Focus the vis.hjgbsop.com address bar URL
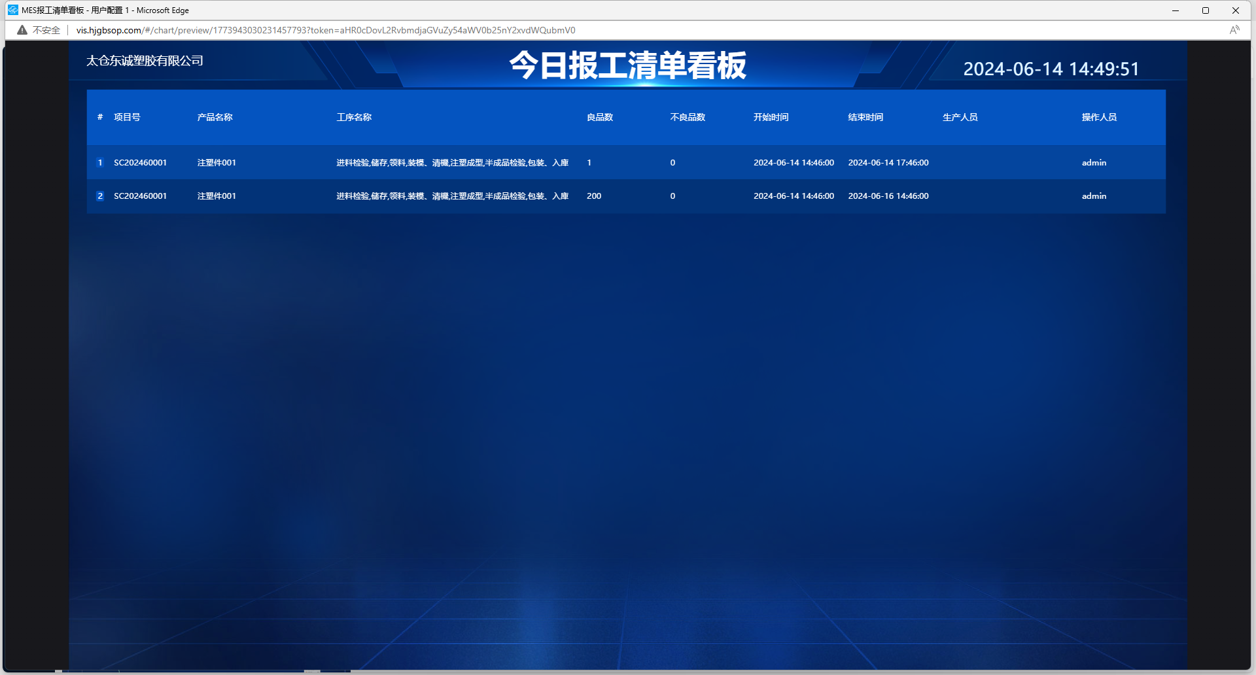The height and width of the screenshot is (675, 1256). (325, 30)
